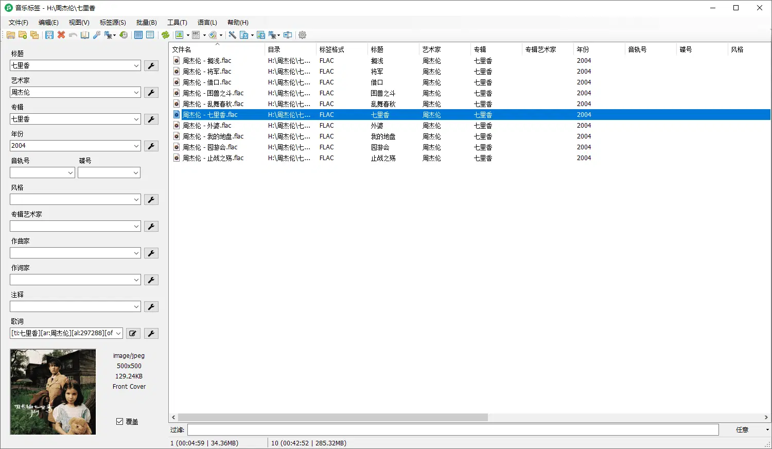Open the 帮助(H) menu
Viewport: 772px width, 449px height.
[x=238, y=22]
